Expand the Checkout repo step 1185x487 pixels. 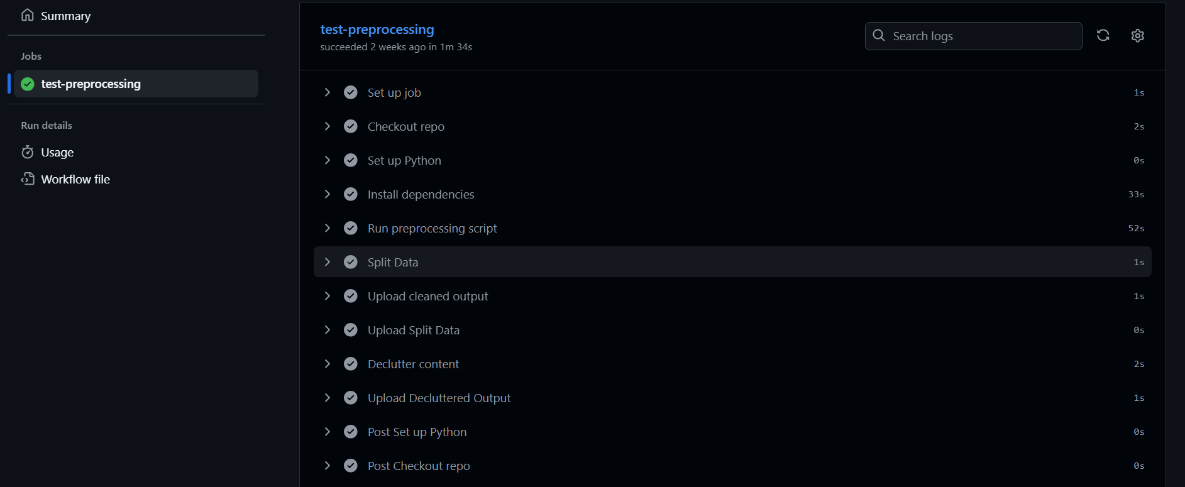pos(327,126)
